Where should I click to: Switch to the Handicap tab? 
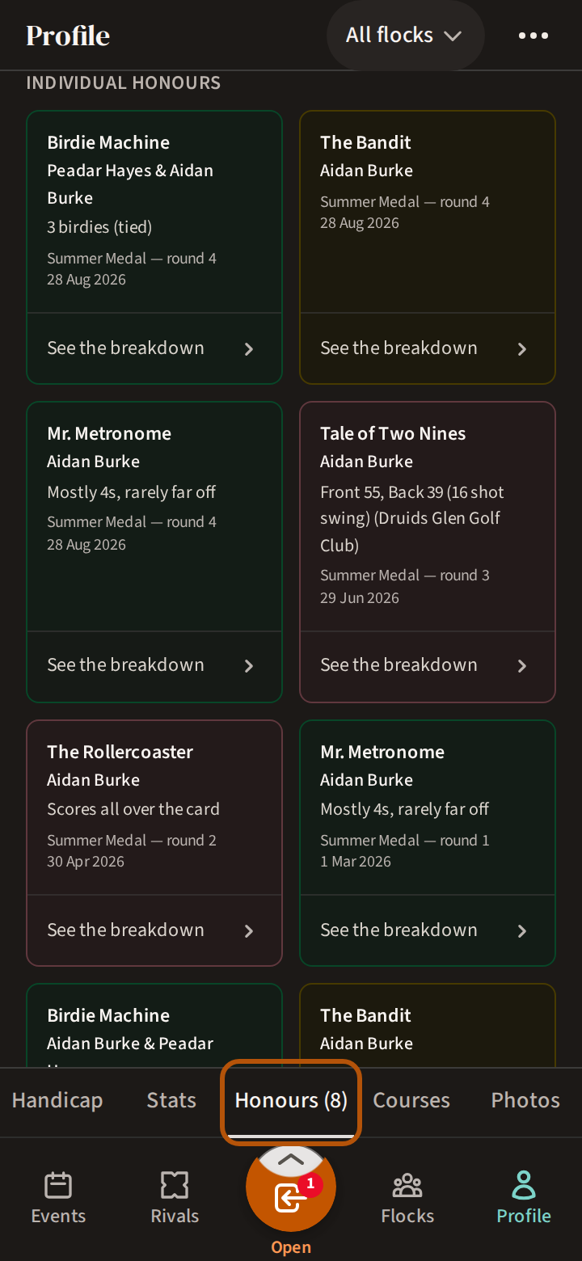click(57, 1100)
